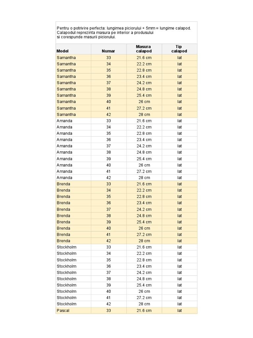Select Samantha number 42 cell

pyautogui.click(x=109, y=115)
